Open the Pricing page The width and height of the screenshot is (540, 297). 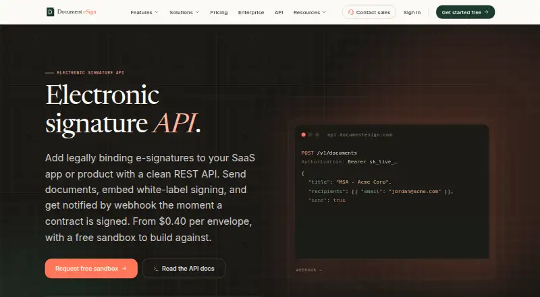click(x=219, y=12)
